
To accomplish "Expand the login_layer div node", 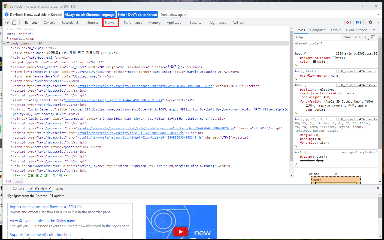I will [11, 118].
